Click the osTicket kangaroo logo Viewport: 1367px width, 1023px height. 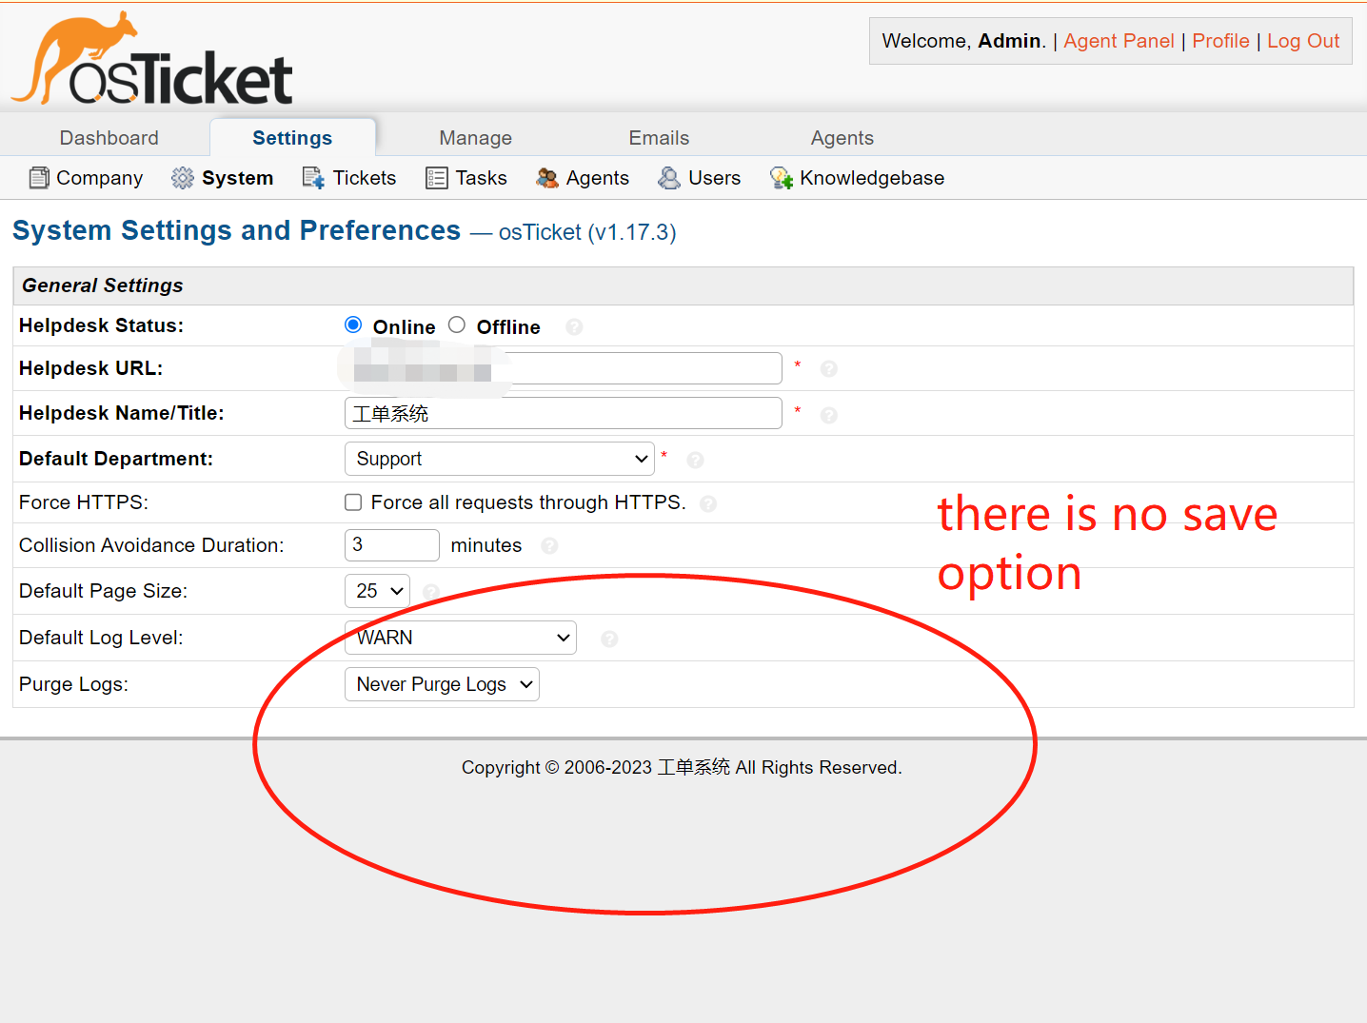pos(152,59)
